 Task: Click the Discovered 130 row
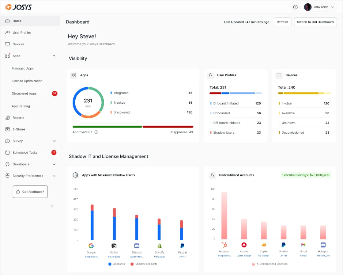[x=151, y=112]
